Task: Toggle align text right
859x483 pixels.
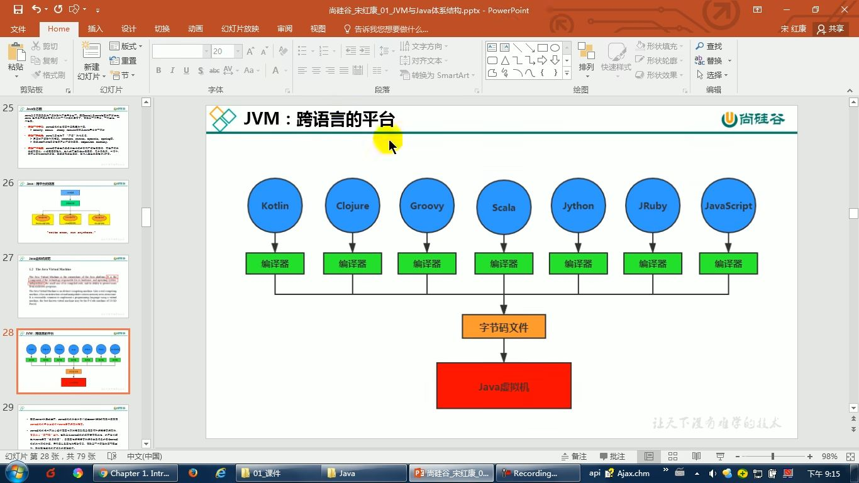Action: (330, 70)
